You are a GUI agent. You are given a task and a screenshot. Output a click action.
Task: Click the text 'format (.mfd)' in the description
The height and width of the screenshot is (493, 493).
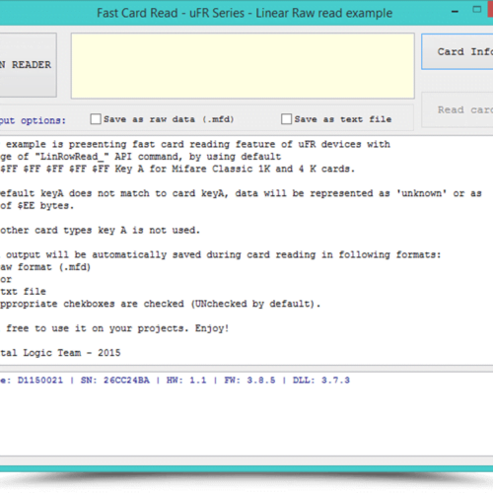click(54, 267)
